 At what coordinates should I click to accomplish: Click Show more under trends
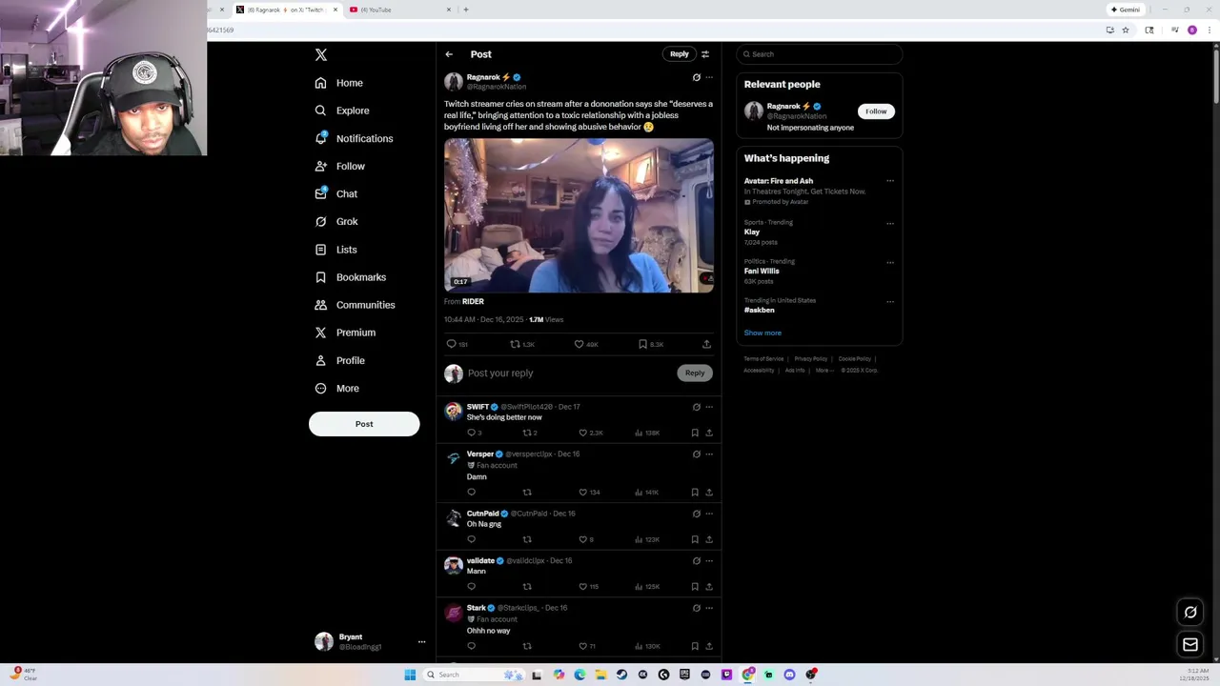point(762,333)
